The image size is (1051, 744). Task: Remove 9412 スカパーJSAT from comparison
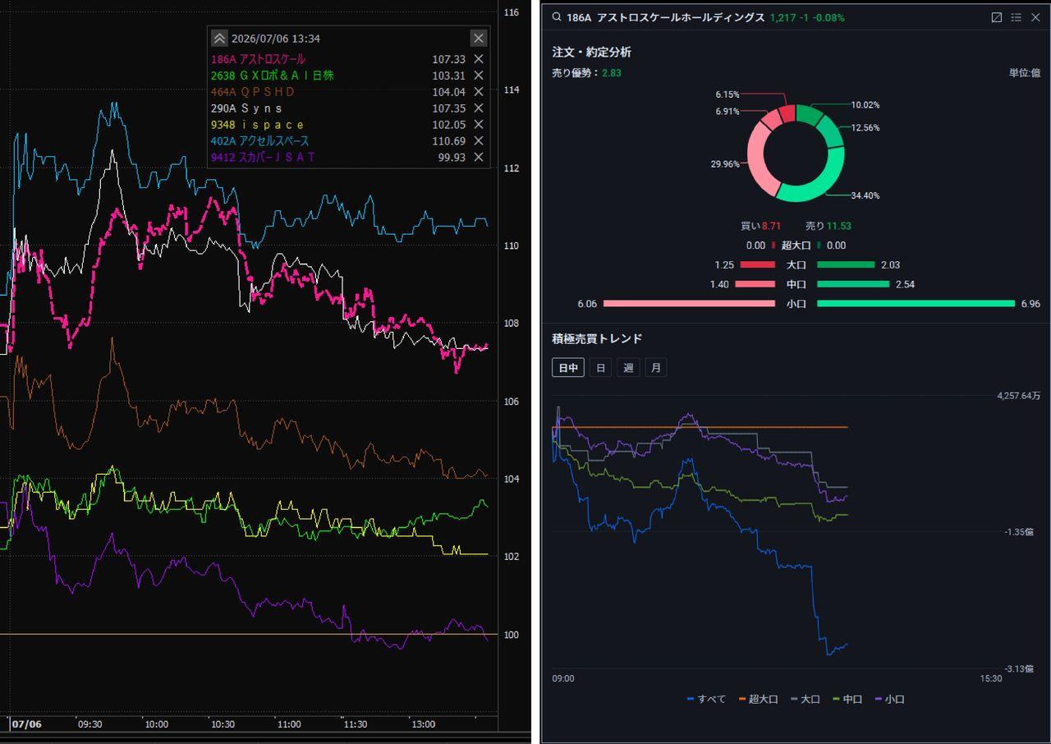479,158
